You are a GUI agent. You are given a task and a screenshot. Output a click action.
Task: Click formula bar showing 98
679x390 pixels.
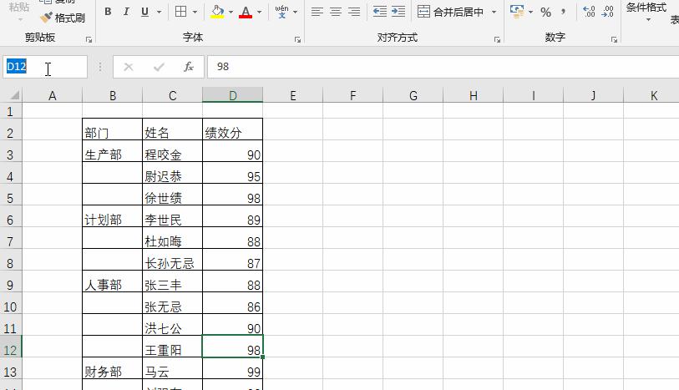[x=443, y=67]
